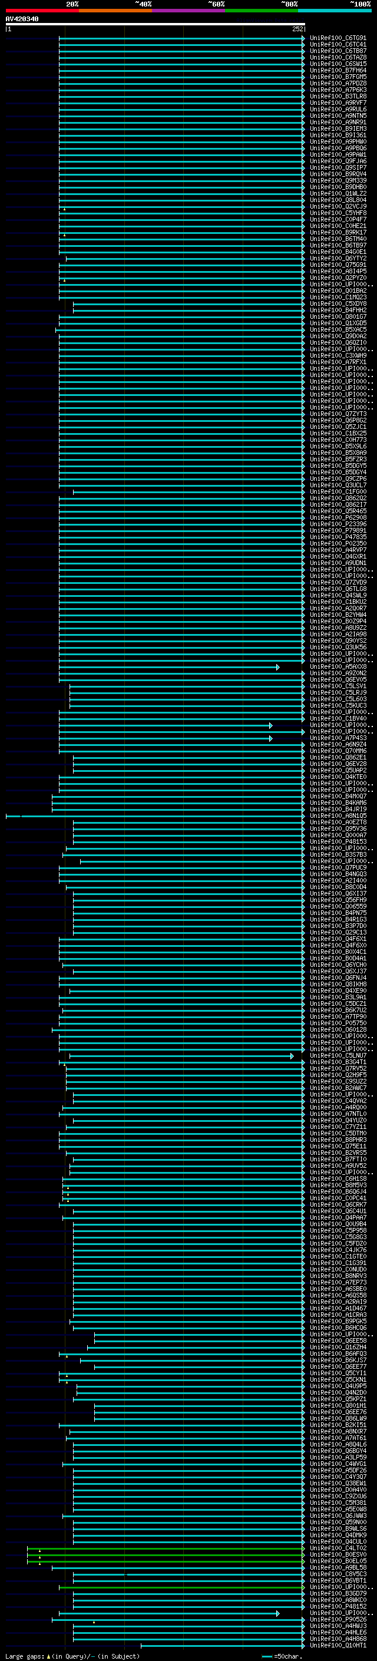The image size is (377, 1661).
Task: Select the UniRef100_A7AT61 entry
Action: (338, 1438)
